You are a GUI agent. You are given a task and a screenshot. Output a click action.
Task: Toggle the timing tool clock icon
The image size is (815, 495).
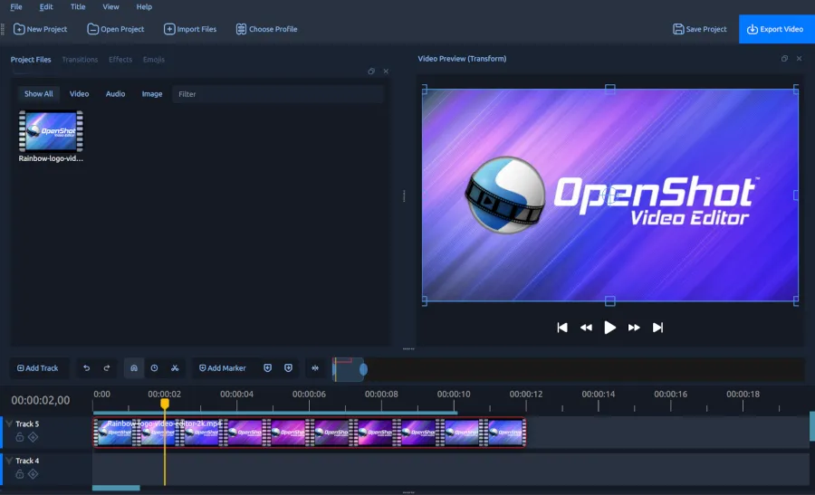154,368
